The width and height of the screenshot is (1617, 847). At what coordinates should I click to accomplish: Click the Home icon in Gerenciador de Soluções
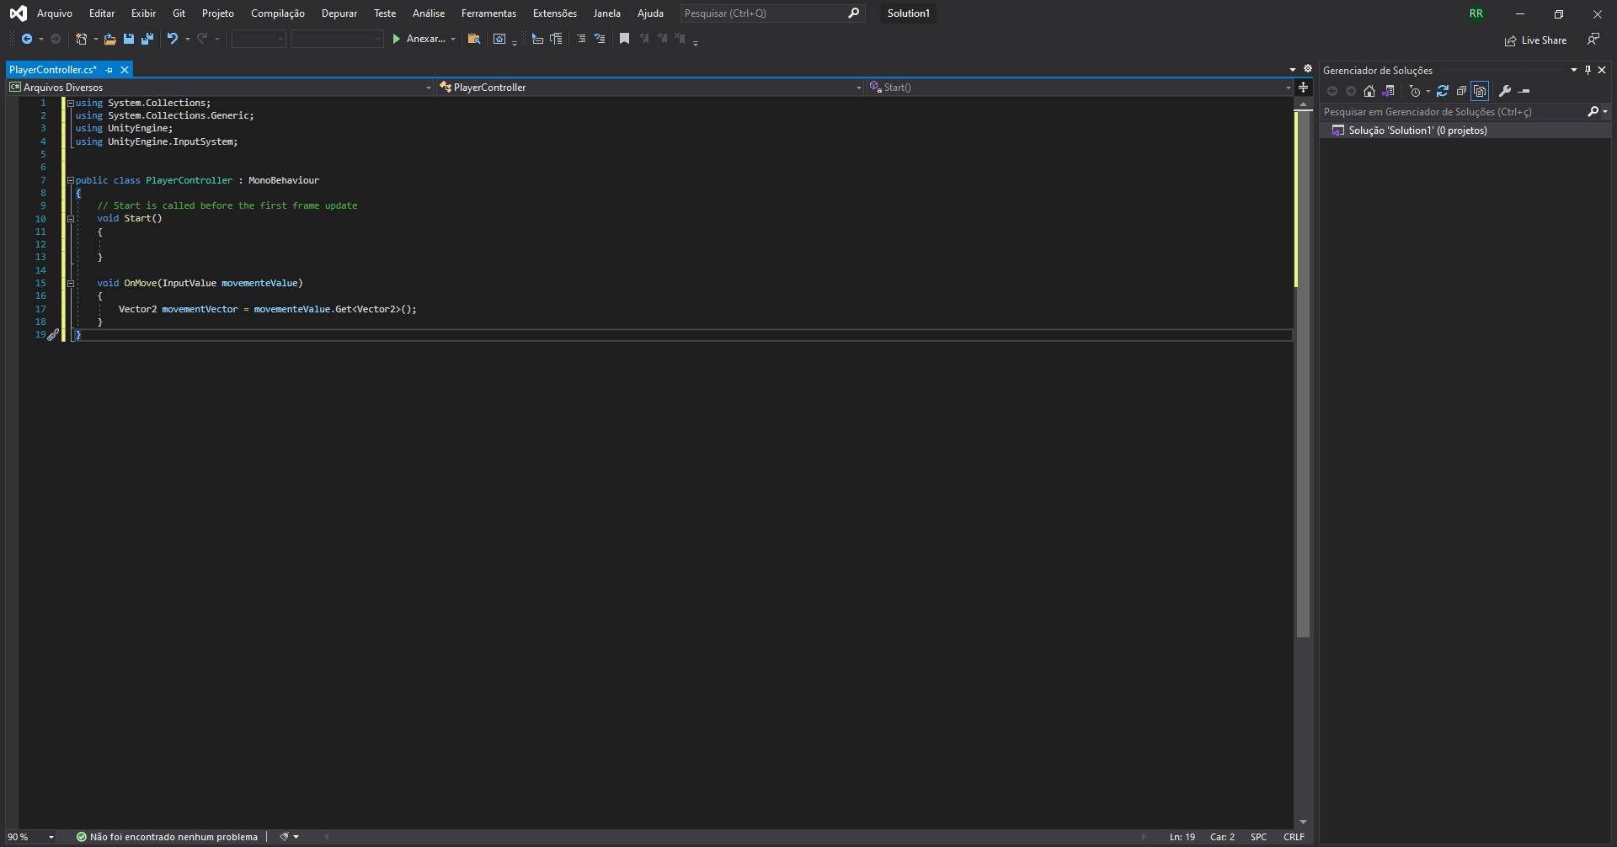[1369, 91]
